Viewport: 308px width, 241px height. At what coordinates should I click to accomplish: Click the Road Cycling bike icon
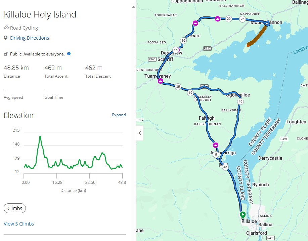pyautogui.click(x=6, y=28)
